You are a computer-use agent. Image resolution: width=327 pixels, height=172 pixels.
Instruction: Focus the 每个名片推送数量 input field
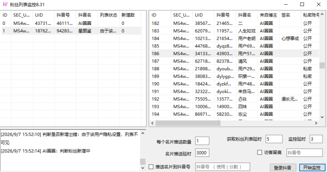202,141
